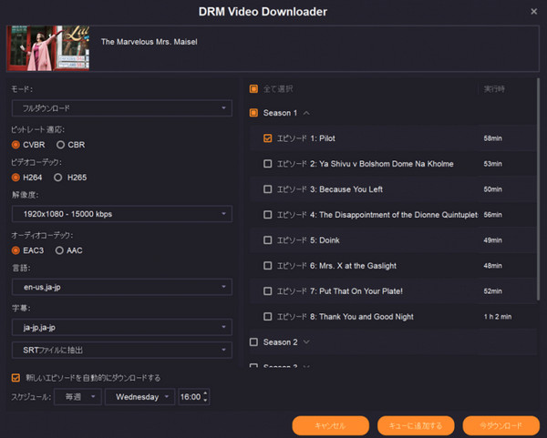This screenshot has width=547, height=438.
Task: Check episode 4: Disappointment of the Dionne Quintuplets
Action: point(267,215)
